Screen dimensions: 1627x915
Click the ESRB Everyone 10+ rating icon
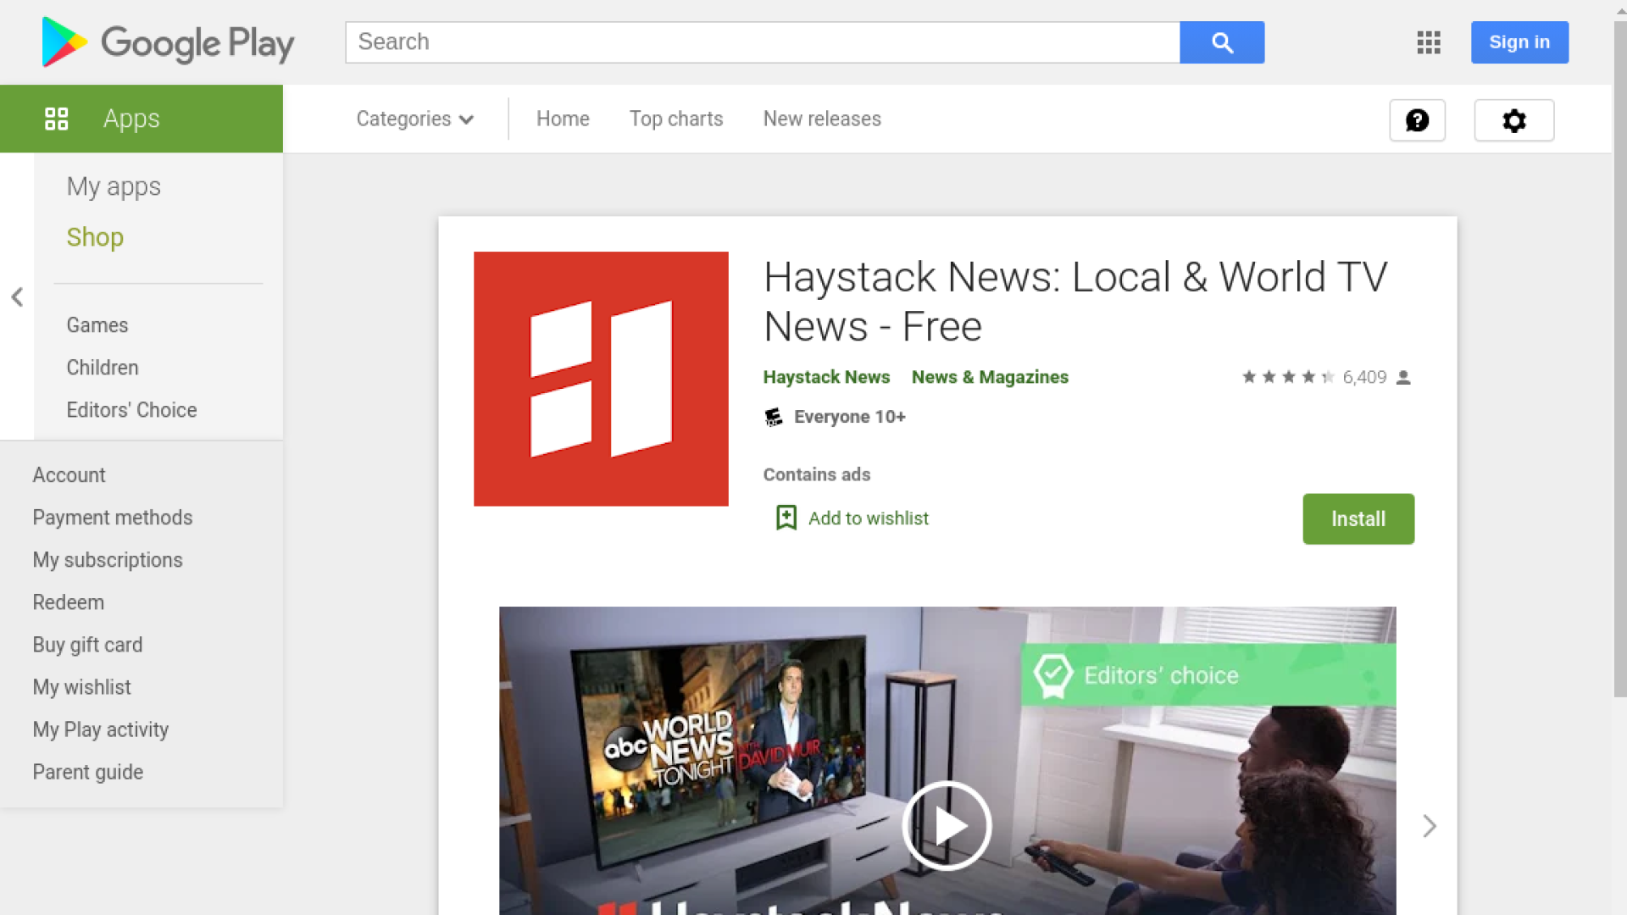(772, 416)
